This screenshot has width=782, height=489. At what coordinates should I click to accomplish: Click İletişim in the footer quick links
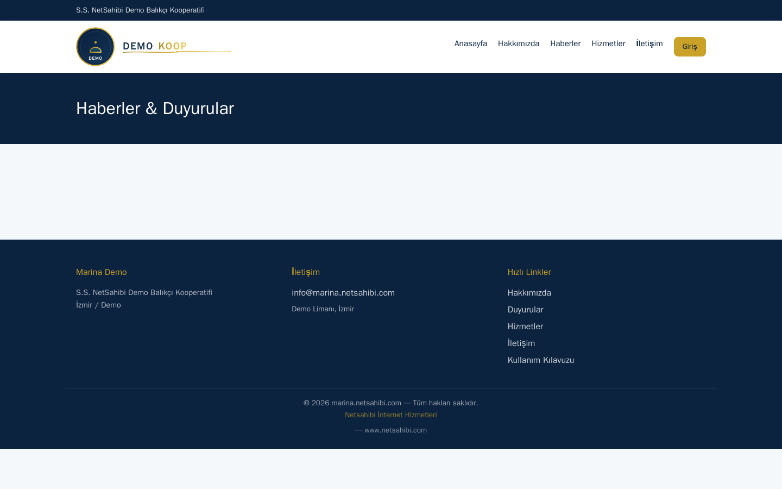tap(521, 343)
